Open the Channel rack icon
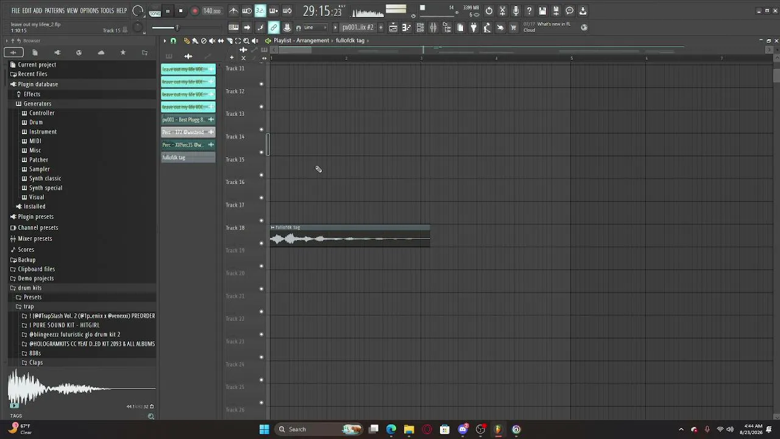 [x=420, y=27]
